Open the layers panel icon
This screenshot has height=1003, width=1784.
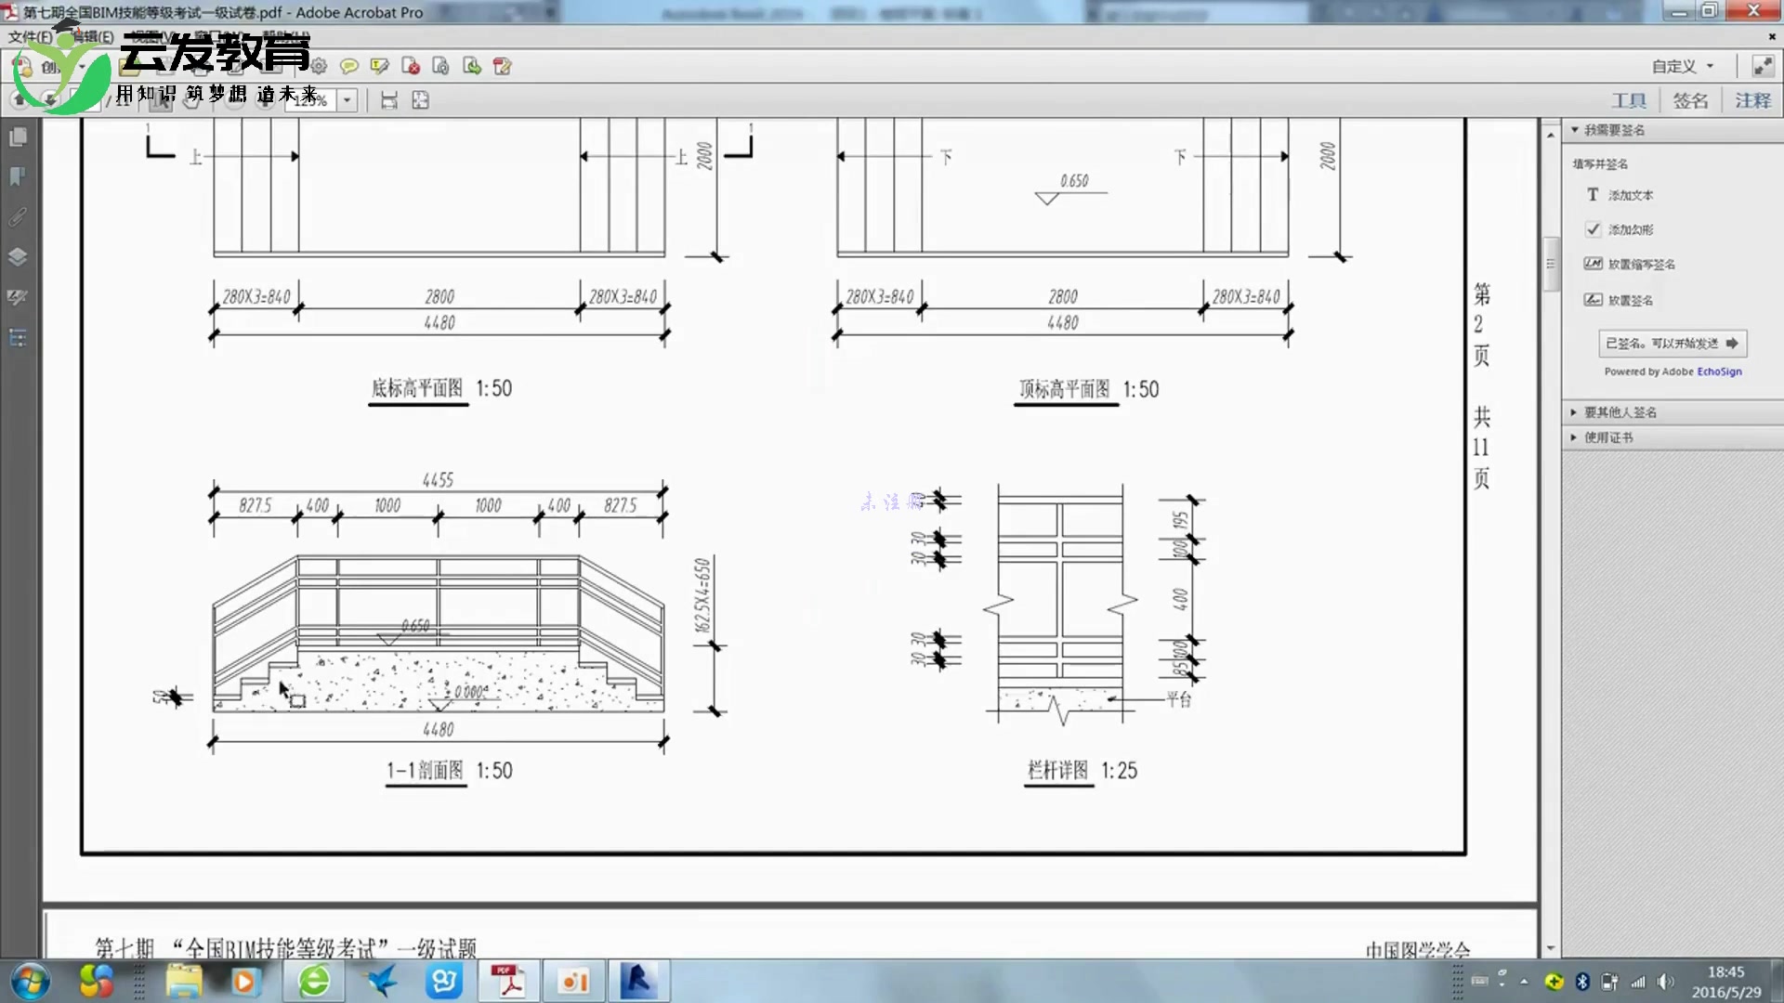click(x=18, y=257)
